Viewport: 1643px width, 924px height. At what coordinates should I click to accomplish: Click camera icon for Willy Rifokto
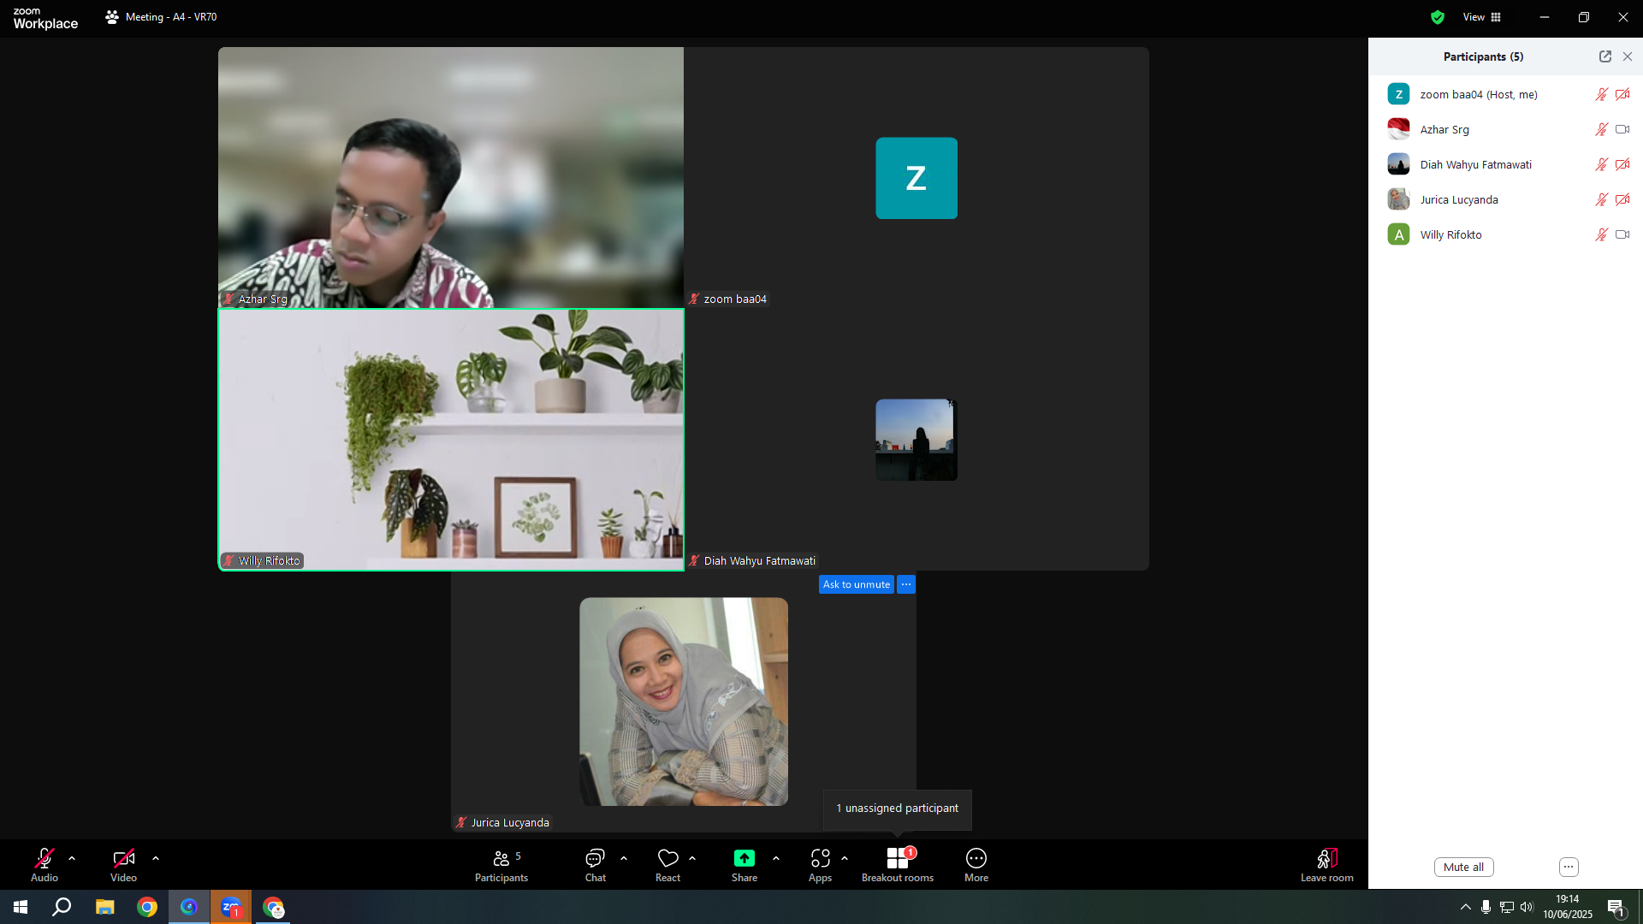click(x=1622, y=234)
